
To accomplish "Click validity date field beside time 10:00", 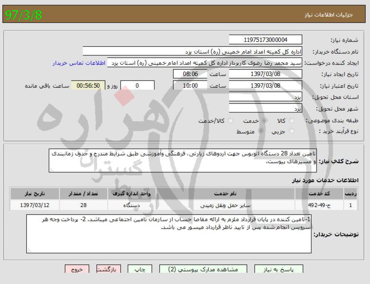I will (266, 85).
